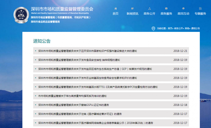Click the location pin icon in breadcrumb

[153, 28]
